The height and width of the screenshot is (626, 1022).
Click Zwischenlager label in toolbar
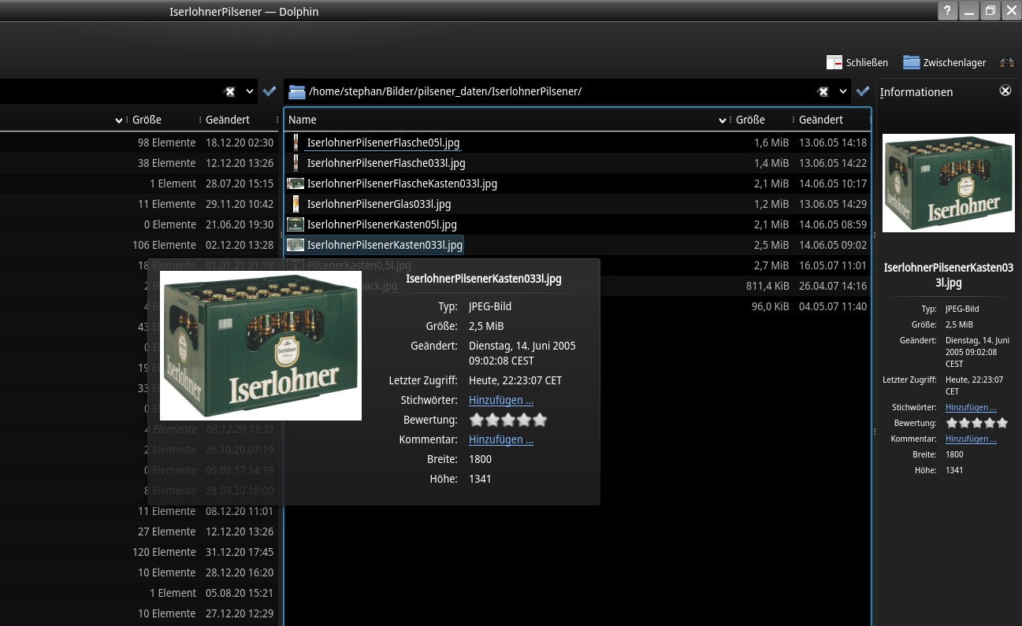coord(954,63)
